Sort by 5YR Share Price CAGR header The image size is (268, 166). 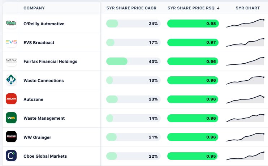tap(131, 8)
